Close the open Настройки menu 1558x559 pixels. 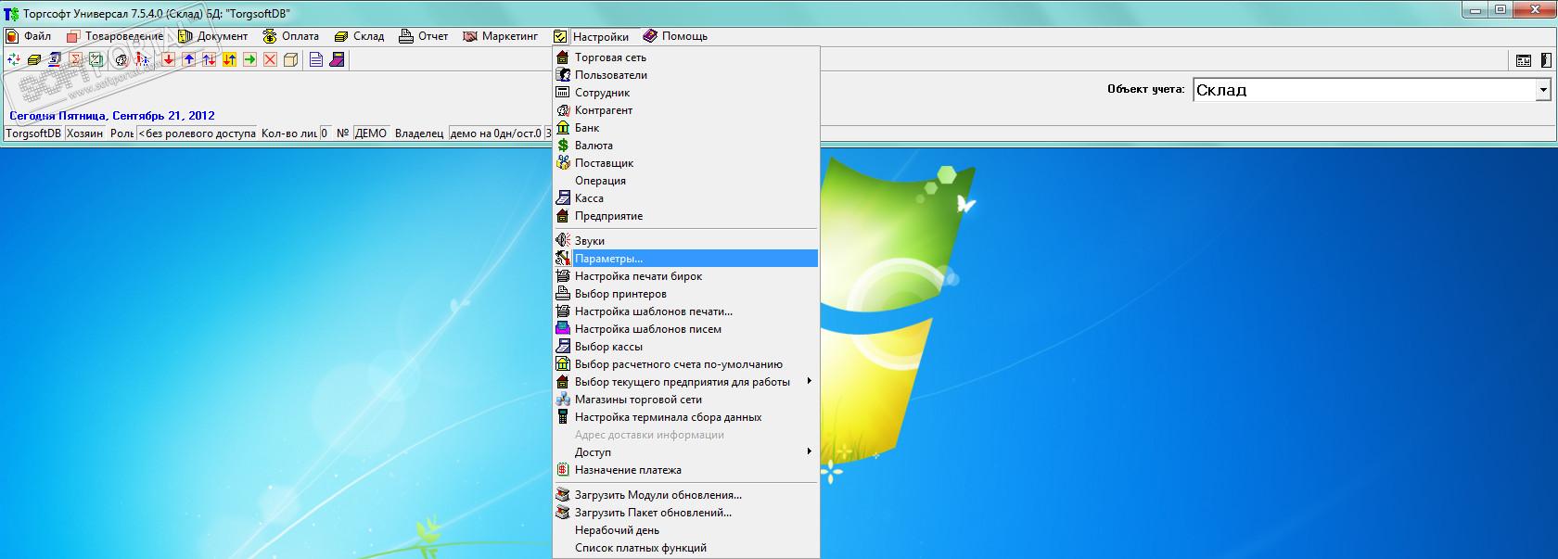click(592, 37)
